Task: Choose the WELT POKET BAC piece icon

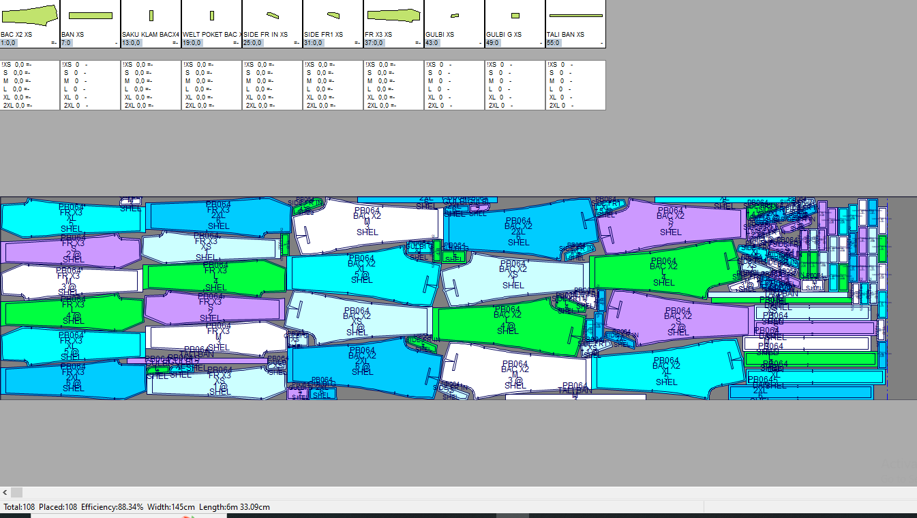Action: (x=212, y=15)
